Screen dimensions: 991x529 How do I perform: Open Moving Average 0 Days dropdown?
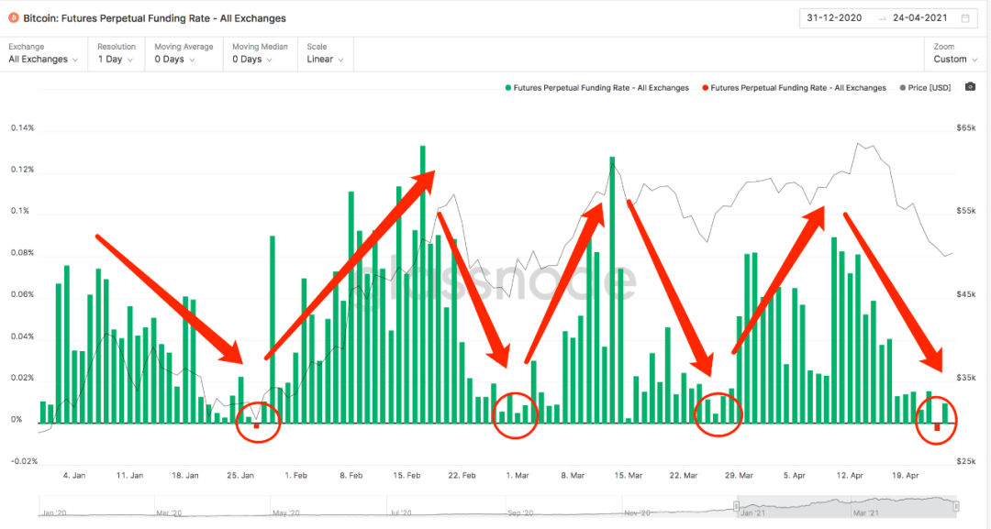(x=184, y=54)
